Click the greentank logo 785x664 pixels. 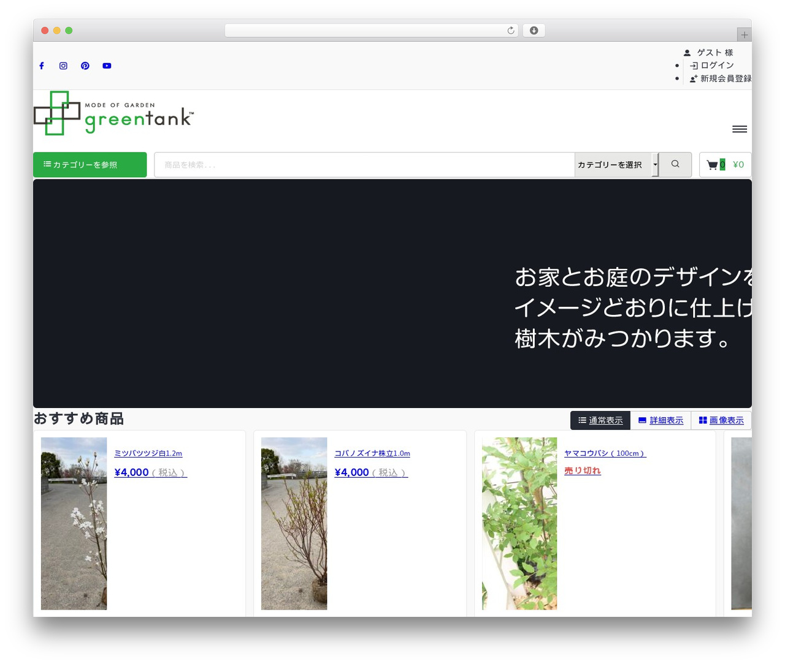(x=114, y=113)
